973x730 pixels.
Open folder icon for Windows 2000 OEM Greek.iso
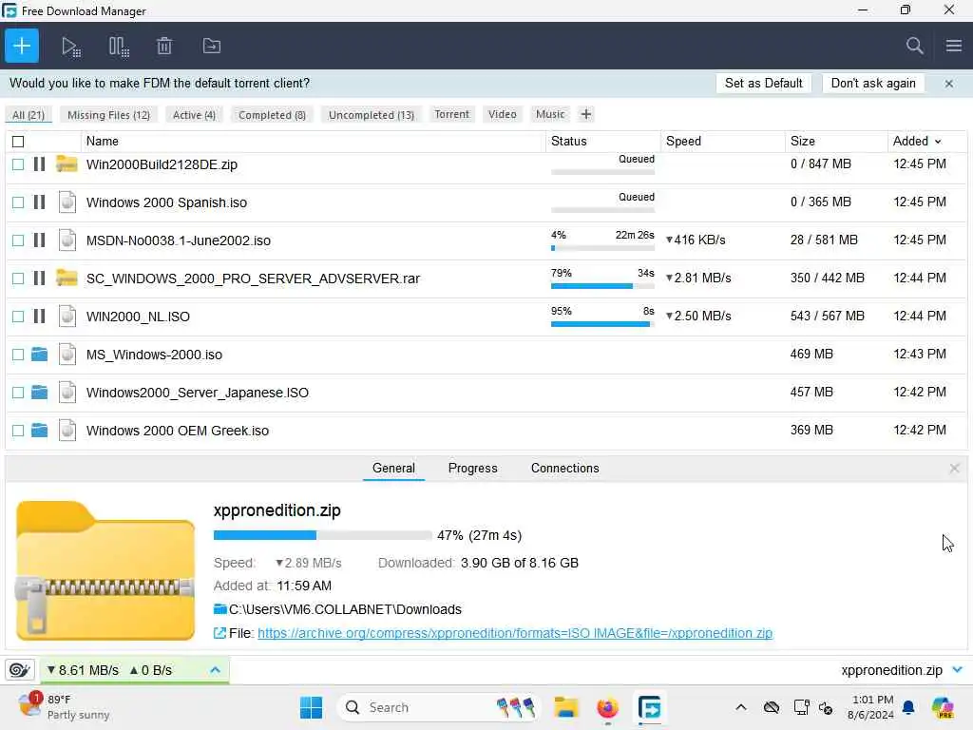click(x=39, y=431)
